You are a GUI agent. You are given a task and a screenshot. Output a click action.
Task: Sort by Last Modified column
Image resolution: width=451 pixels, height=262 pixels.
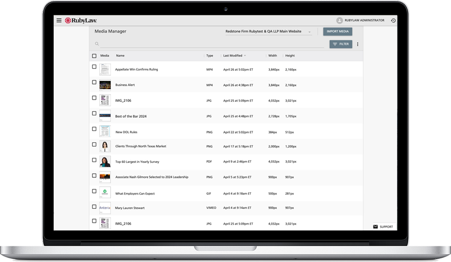coord(235,55)
